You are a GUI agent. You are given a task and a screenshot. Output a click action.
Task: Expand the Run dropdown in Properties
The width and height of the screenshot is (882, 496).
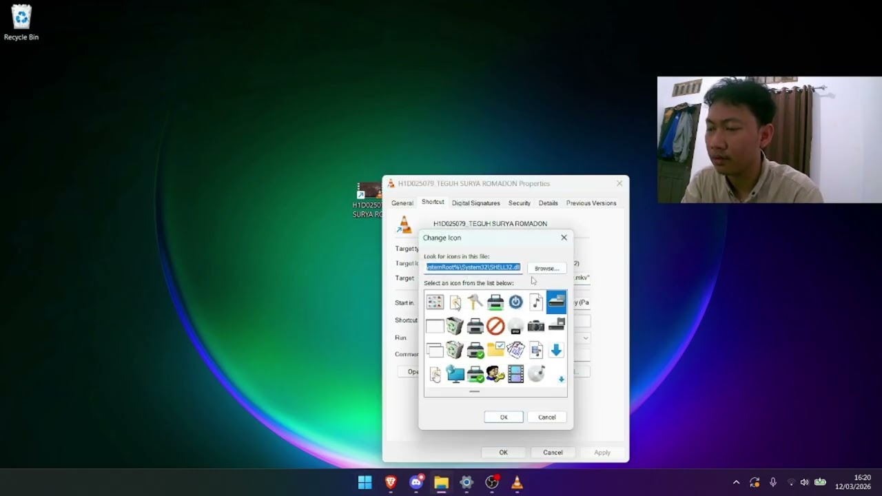pyautogui.click(x=586, y=338)
